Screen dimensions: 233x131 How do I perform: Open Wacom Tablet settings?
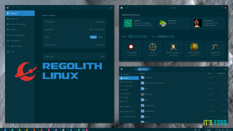(x=20, y=46)
